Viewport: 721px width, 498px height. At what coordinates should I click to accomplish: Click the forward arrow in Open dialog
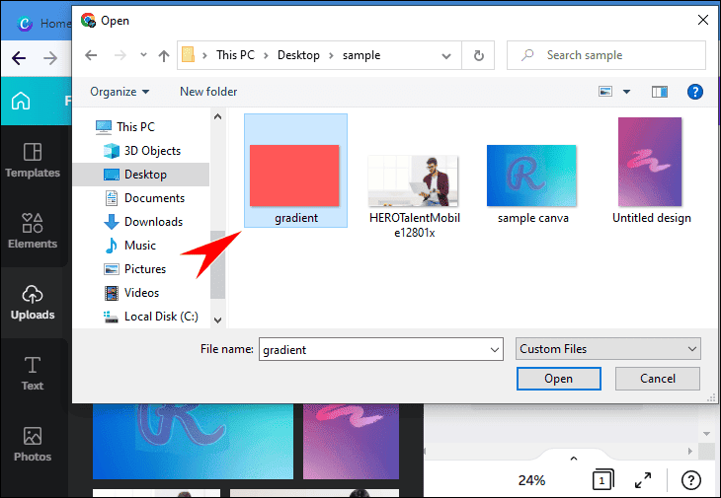tap(120, 55)
